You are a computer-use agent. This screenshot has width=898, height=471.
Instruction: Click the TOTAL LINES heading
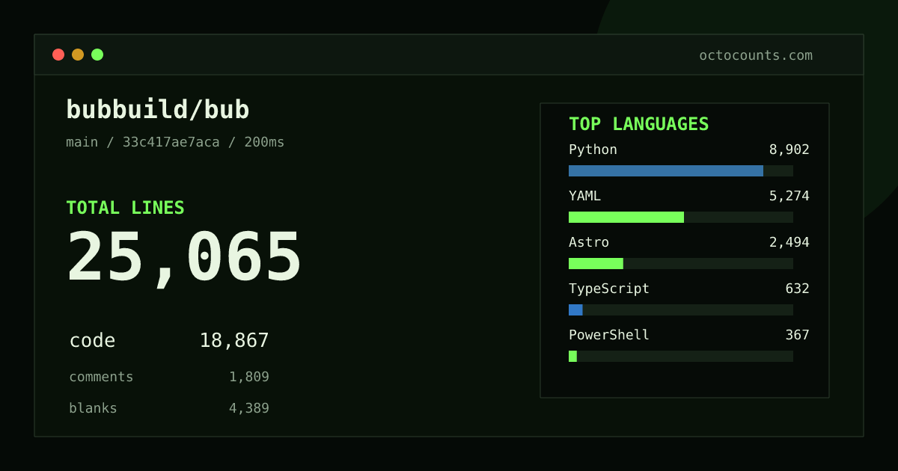click(125, 208)
